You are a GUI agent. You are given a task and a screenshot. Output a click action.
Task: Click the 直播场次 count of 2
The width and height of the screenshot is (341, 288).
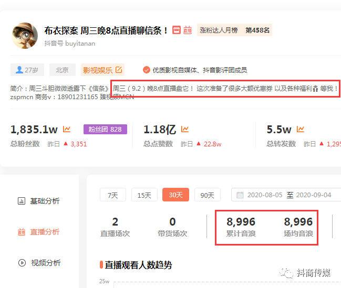pos(115,222)
